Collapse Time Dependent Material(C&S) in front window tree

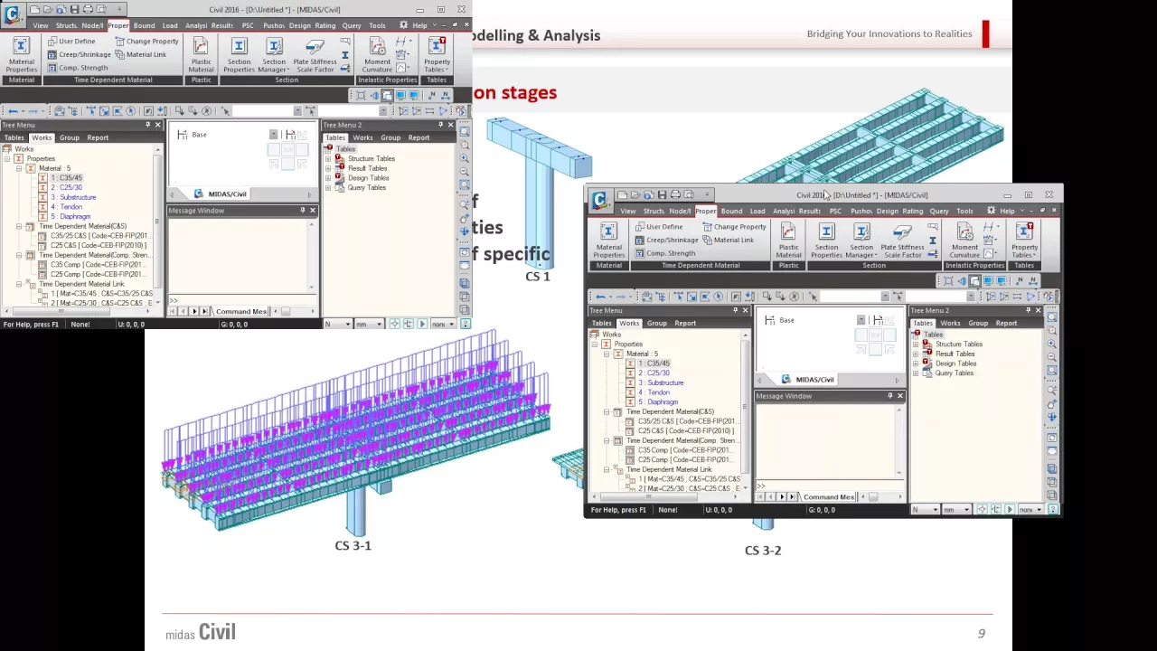pos(607,412)
